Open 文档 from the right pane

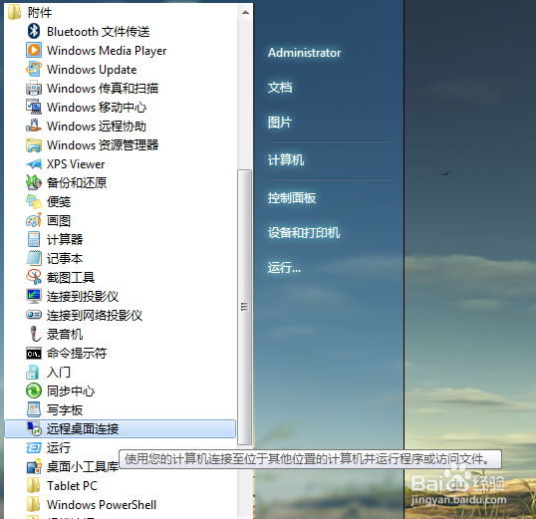(x=280, y=88)
